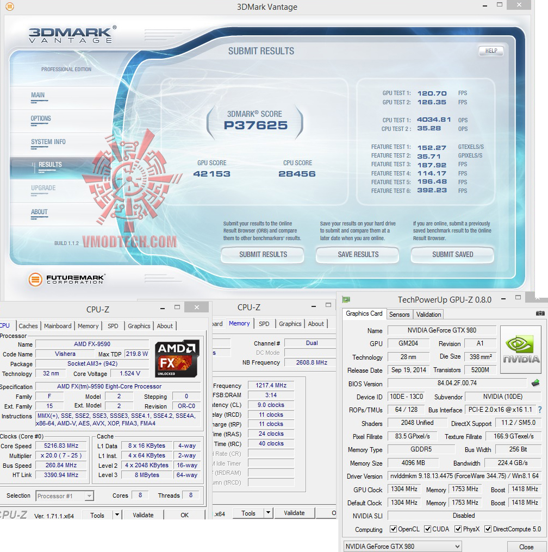
Task: Click the 3DMark Vantage orange title bar icon
Action: point(10,7)
